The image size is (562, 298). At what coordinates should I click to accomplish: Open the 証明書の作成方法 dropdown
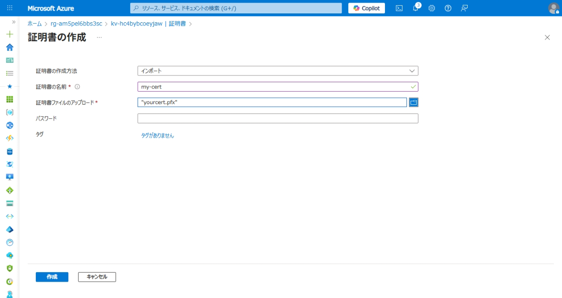tap(278, 71)
